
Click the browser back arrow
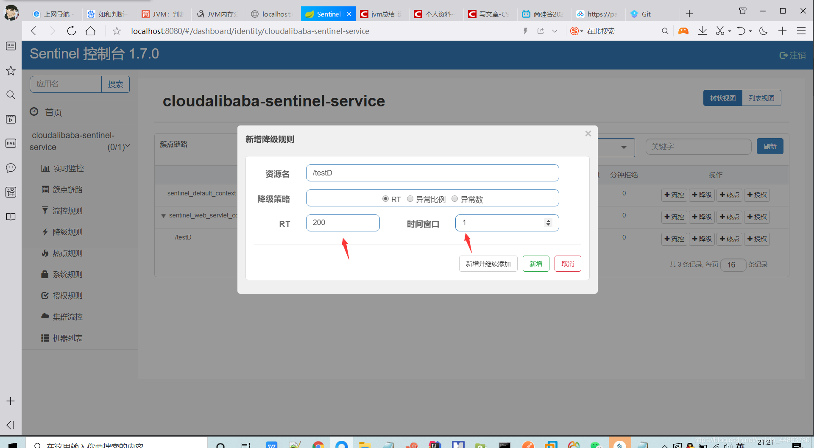coord(34,31)
